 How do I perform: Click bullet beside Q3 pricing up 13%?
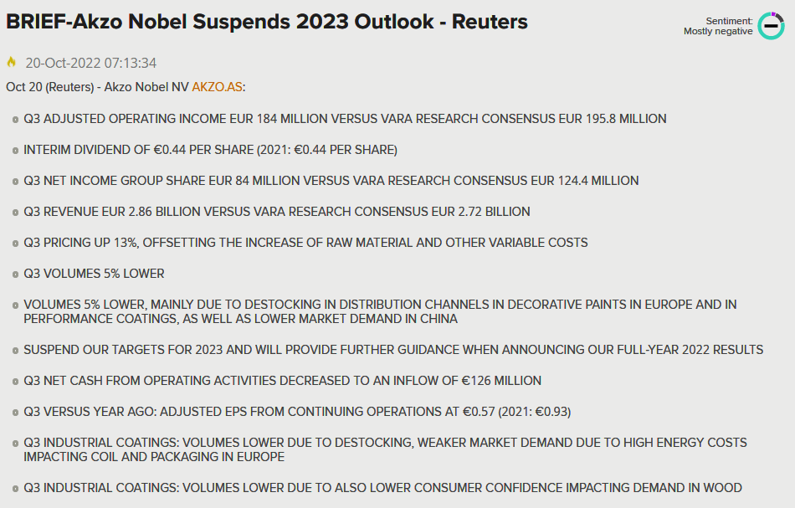(x=15, y=244)
